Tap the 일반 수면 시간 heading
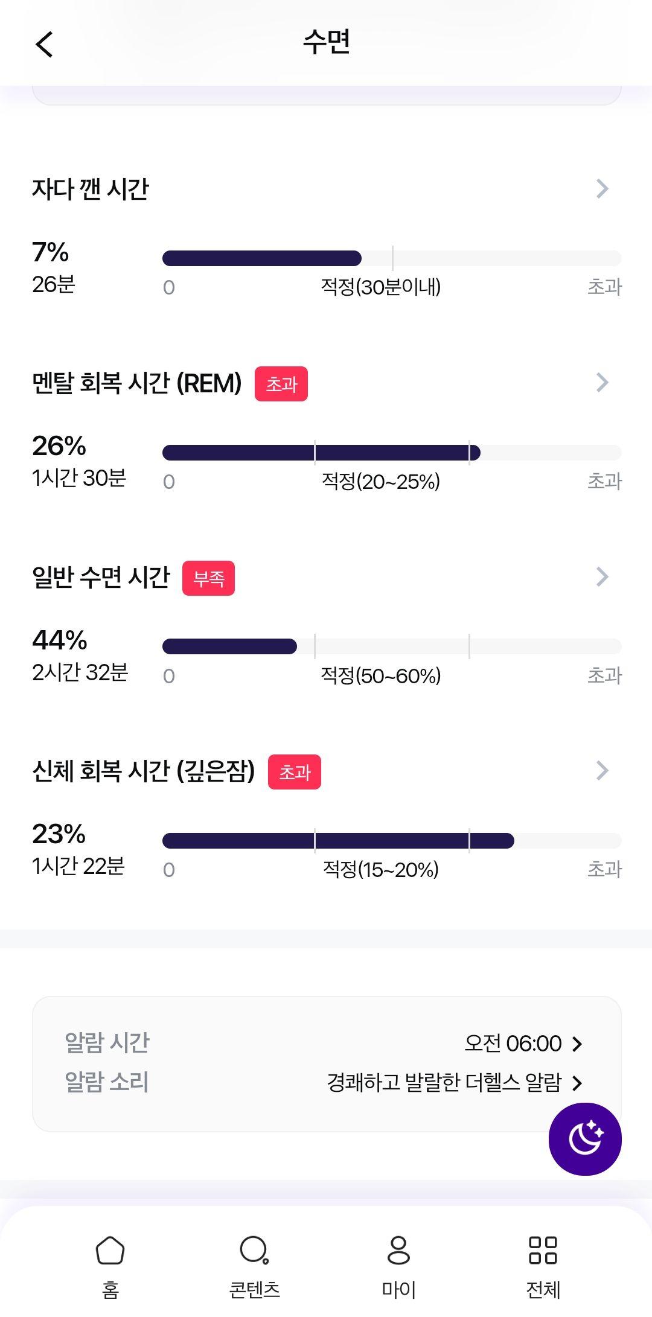 tap(101, 578)
